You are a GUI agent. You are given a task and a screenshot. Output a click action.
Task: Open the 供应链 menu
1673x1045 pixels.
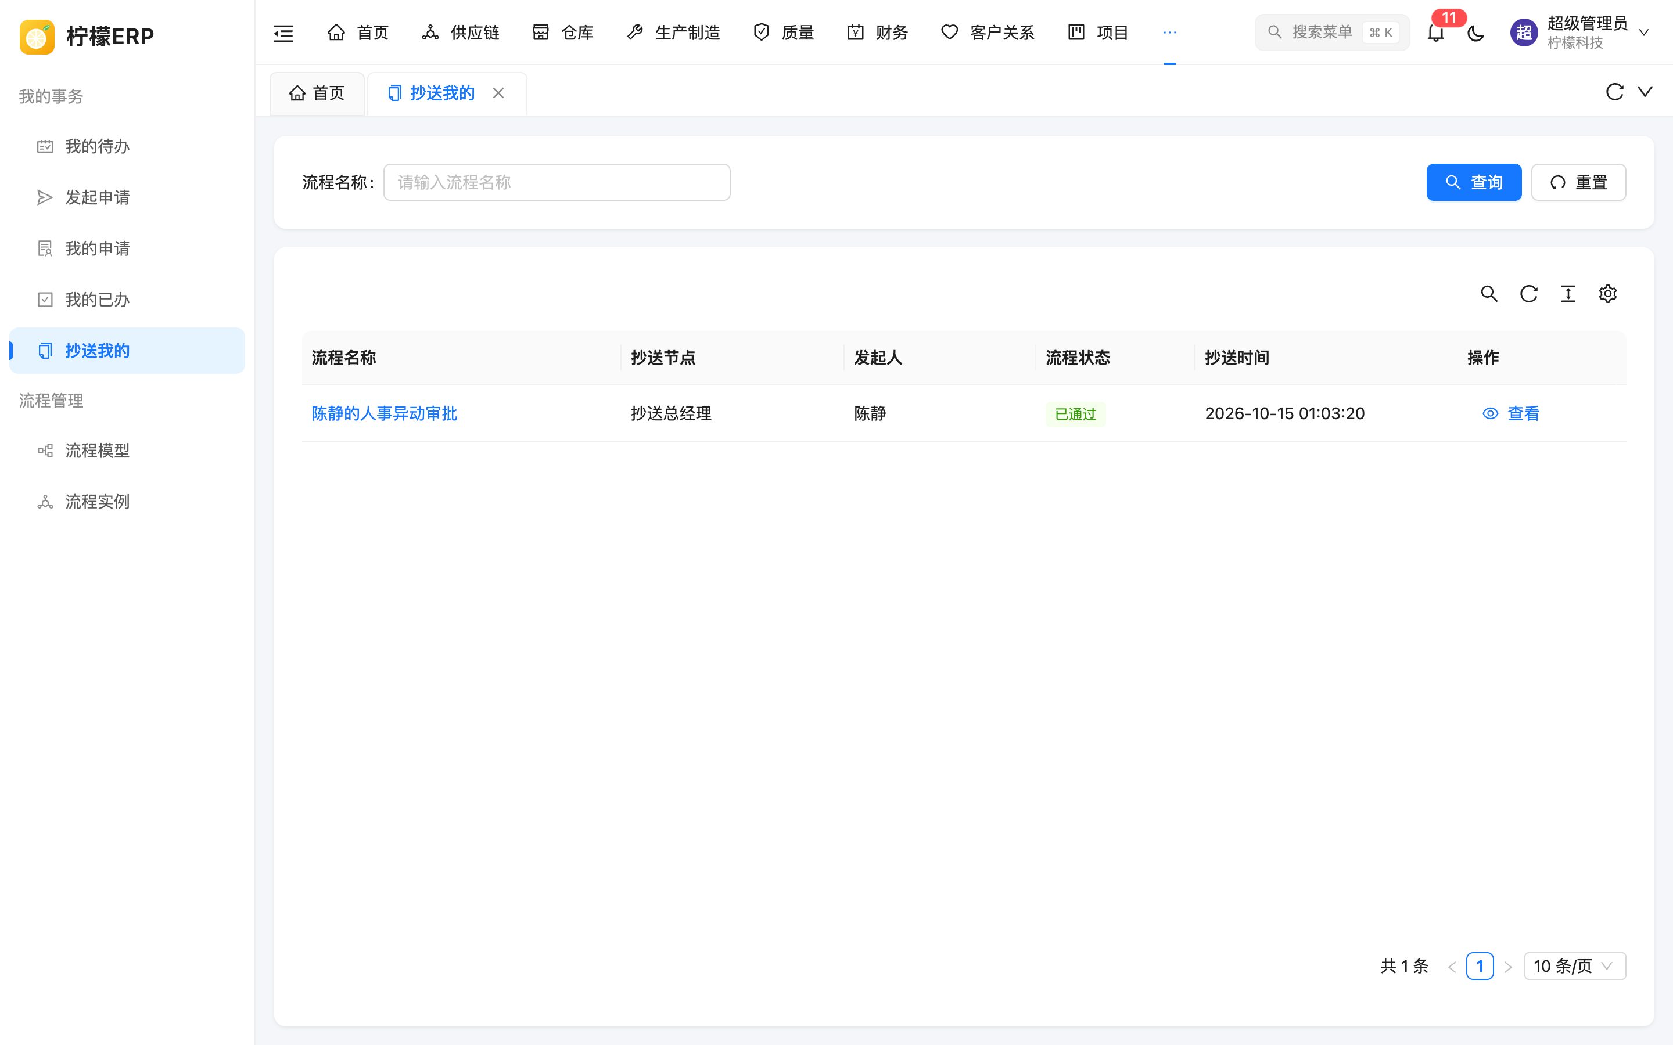tap(461, 33)
